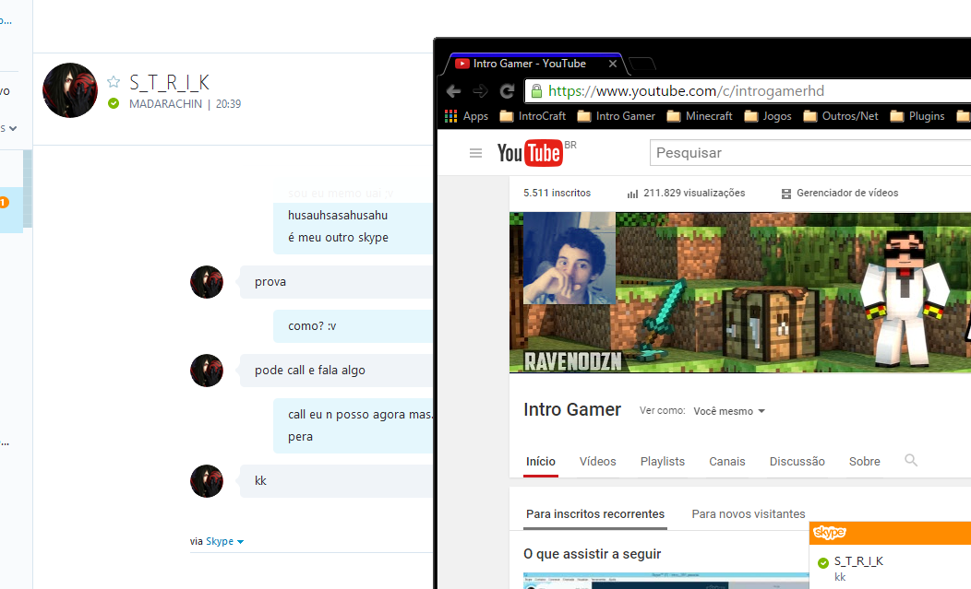Expand the chevron in Skype left sidebar
The height and width of the screenshot is (589, 971).
[x=12, y=129]
